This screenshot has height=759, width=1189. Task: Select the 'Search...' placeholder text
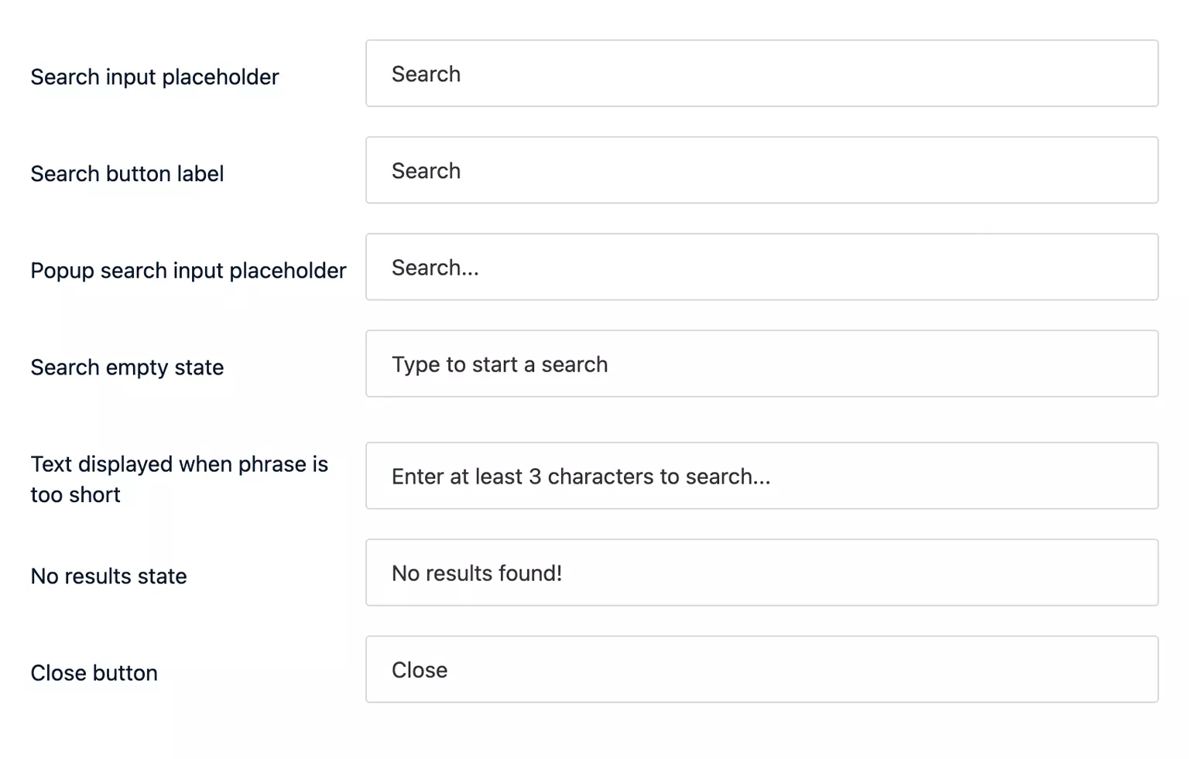pos(435,267)
